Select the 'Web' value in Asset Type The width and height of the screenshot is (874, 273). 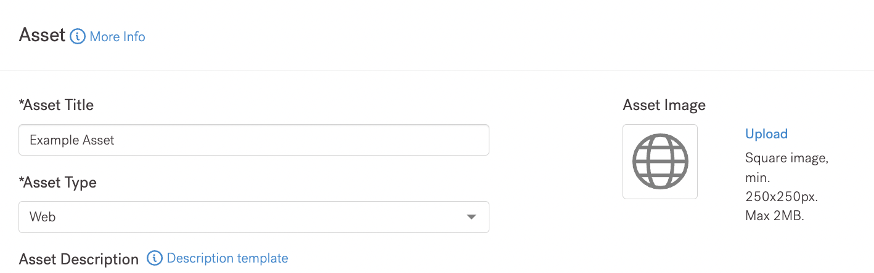(43, 217)
